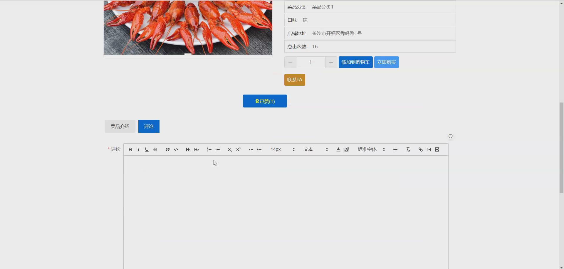Switch to the 菜品介绍 tab

pyautogui.click(x=120, y=126)
